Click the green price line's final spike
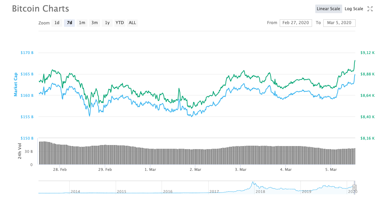Screen dimensions: 376x198 tap(355, 64)
